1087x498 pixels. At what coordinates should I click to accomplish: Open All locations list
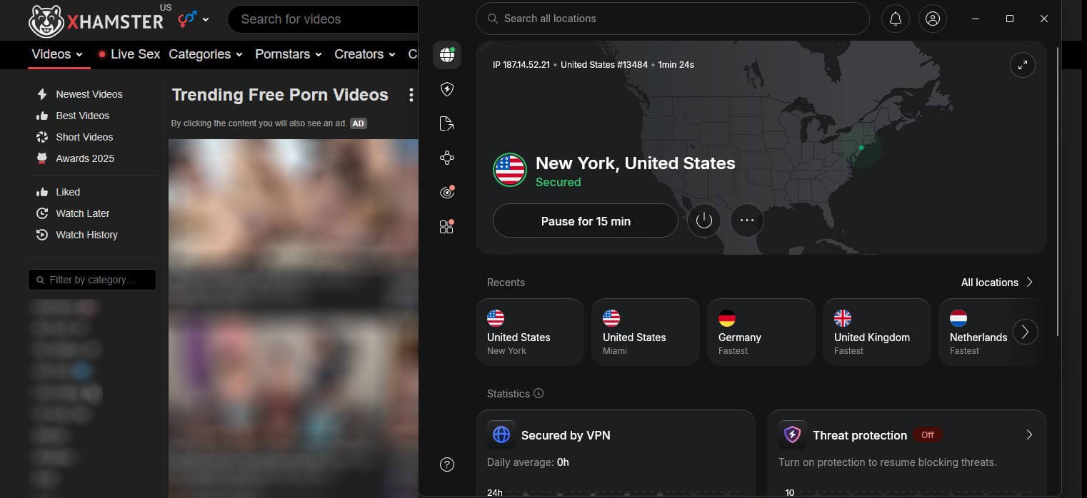point(997,283)
